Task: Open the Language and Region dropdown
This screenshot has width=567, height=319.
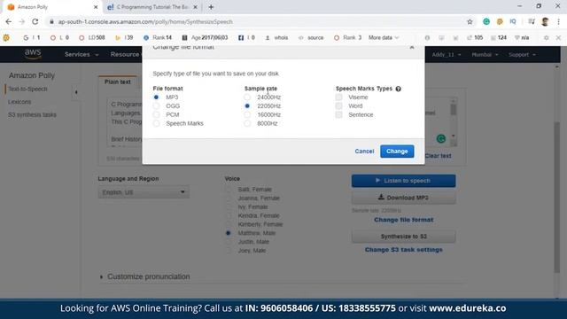Action: point(144,192)
